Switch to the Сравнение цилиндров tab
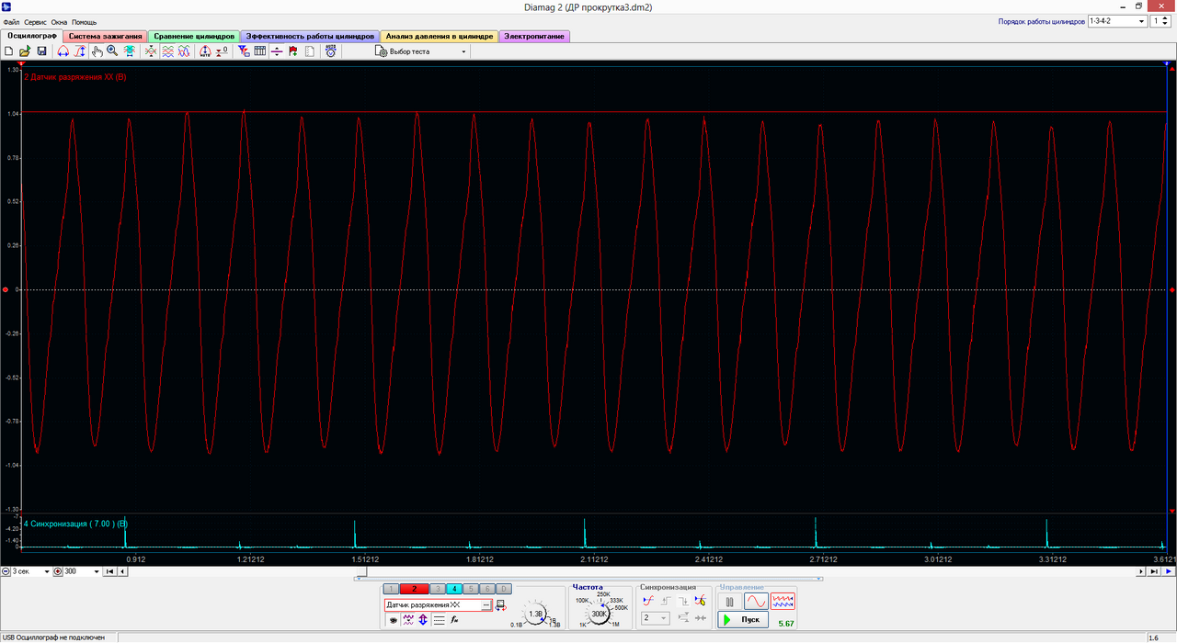The image size is (1177, 643). [x=193, y=36]
